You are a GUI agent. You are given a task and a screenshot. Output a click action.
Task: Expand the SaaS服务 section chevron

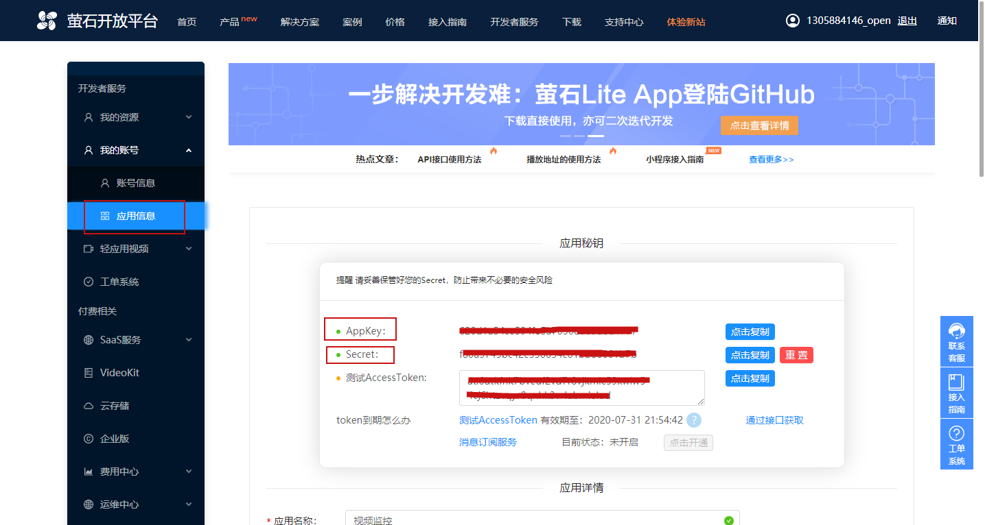[189, 340]
